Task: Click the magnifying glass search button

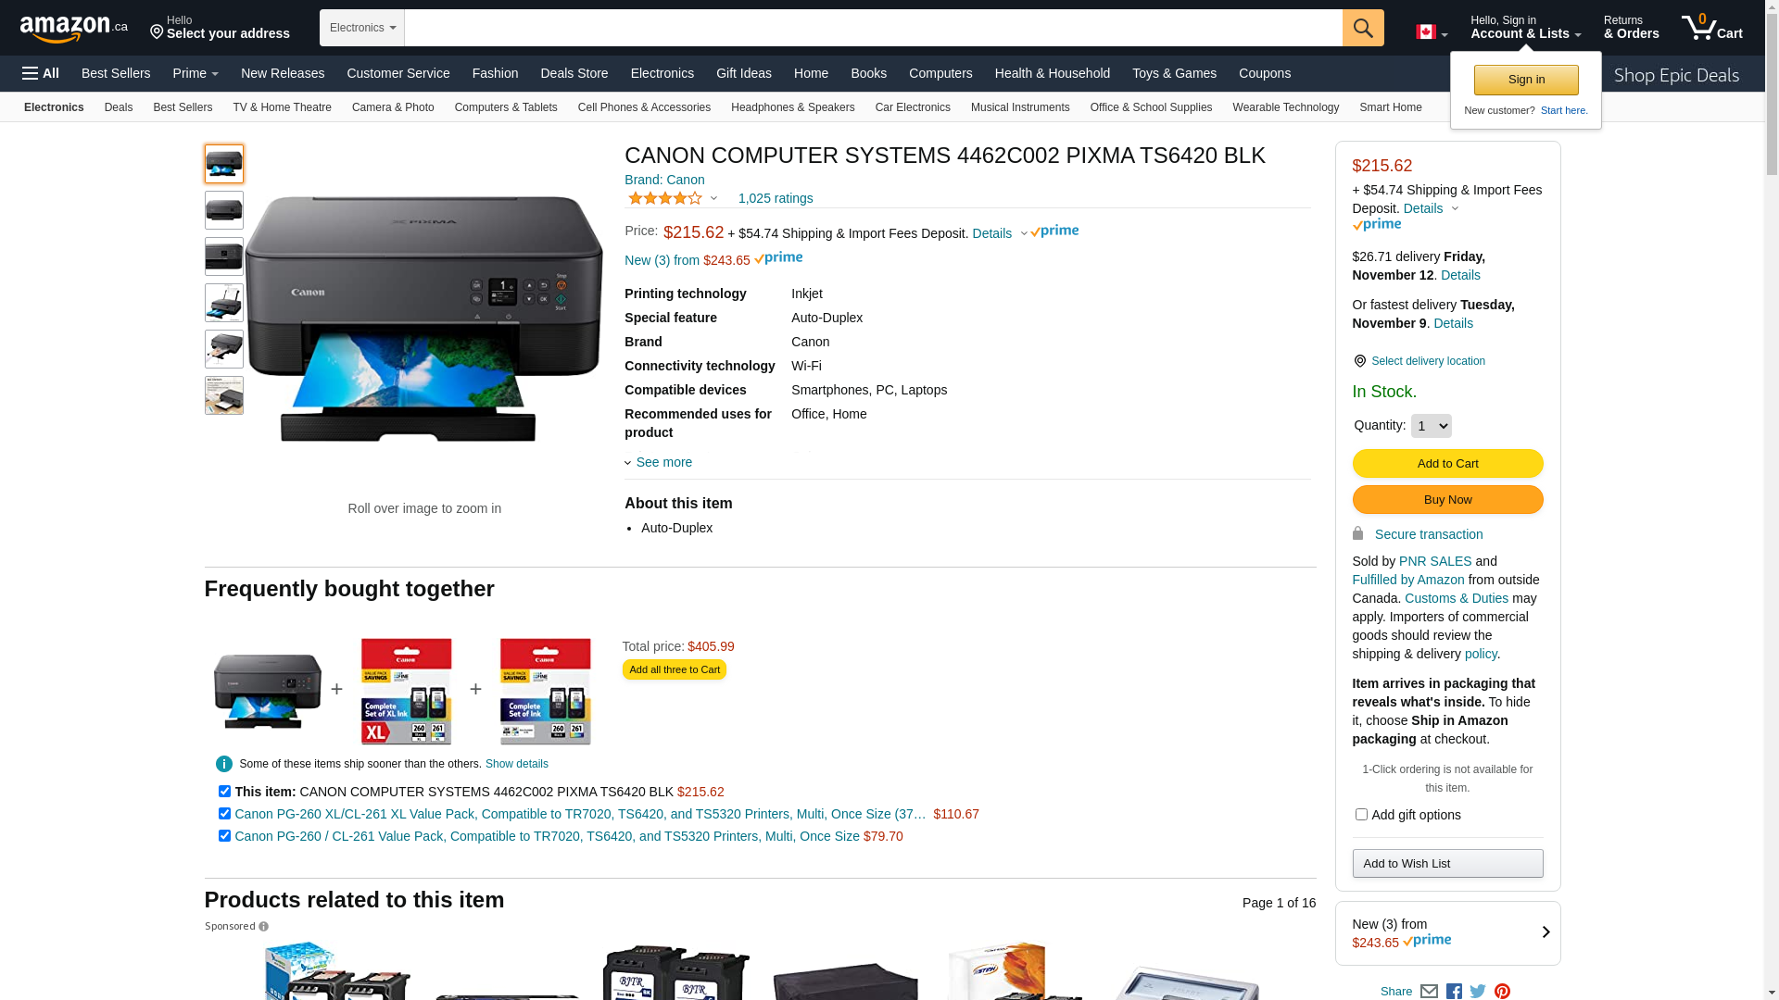Action: point(1362,28)
